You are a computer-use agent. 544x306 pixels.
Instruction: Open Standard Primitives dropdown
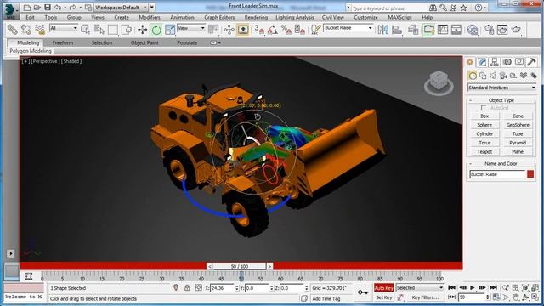[501, 88]
